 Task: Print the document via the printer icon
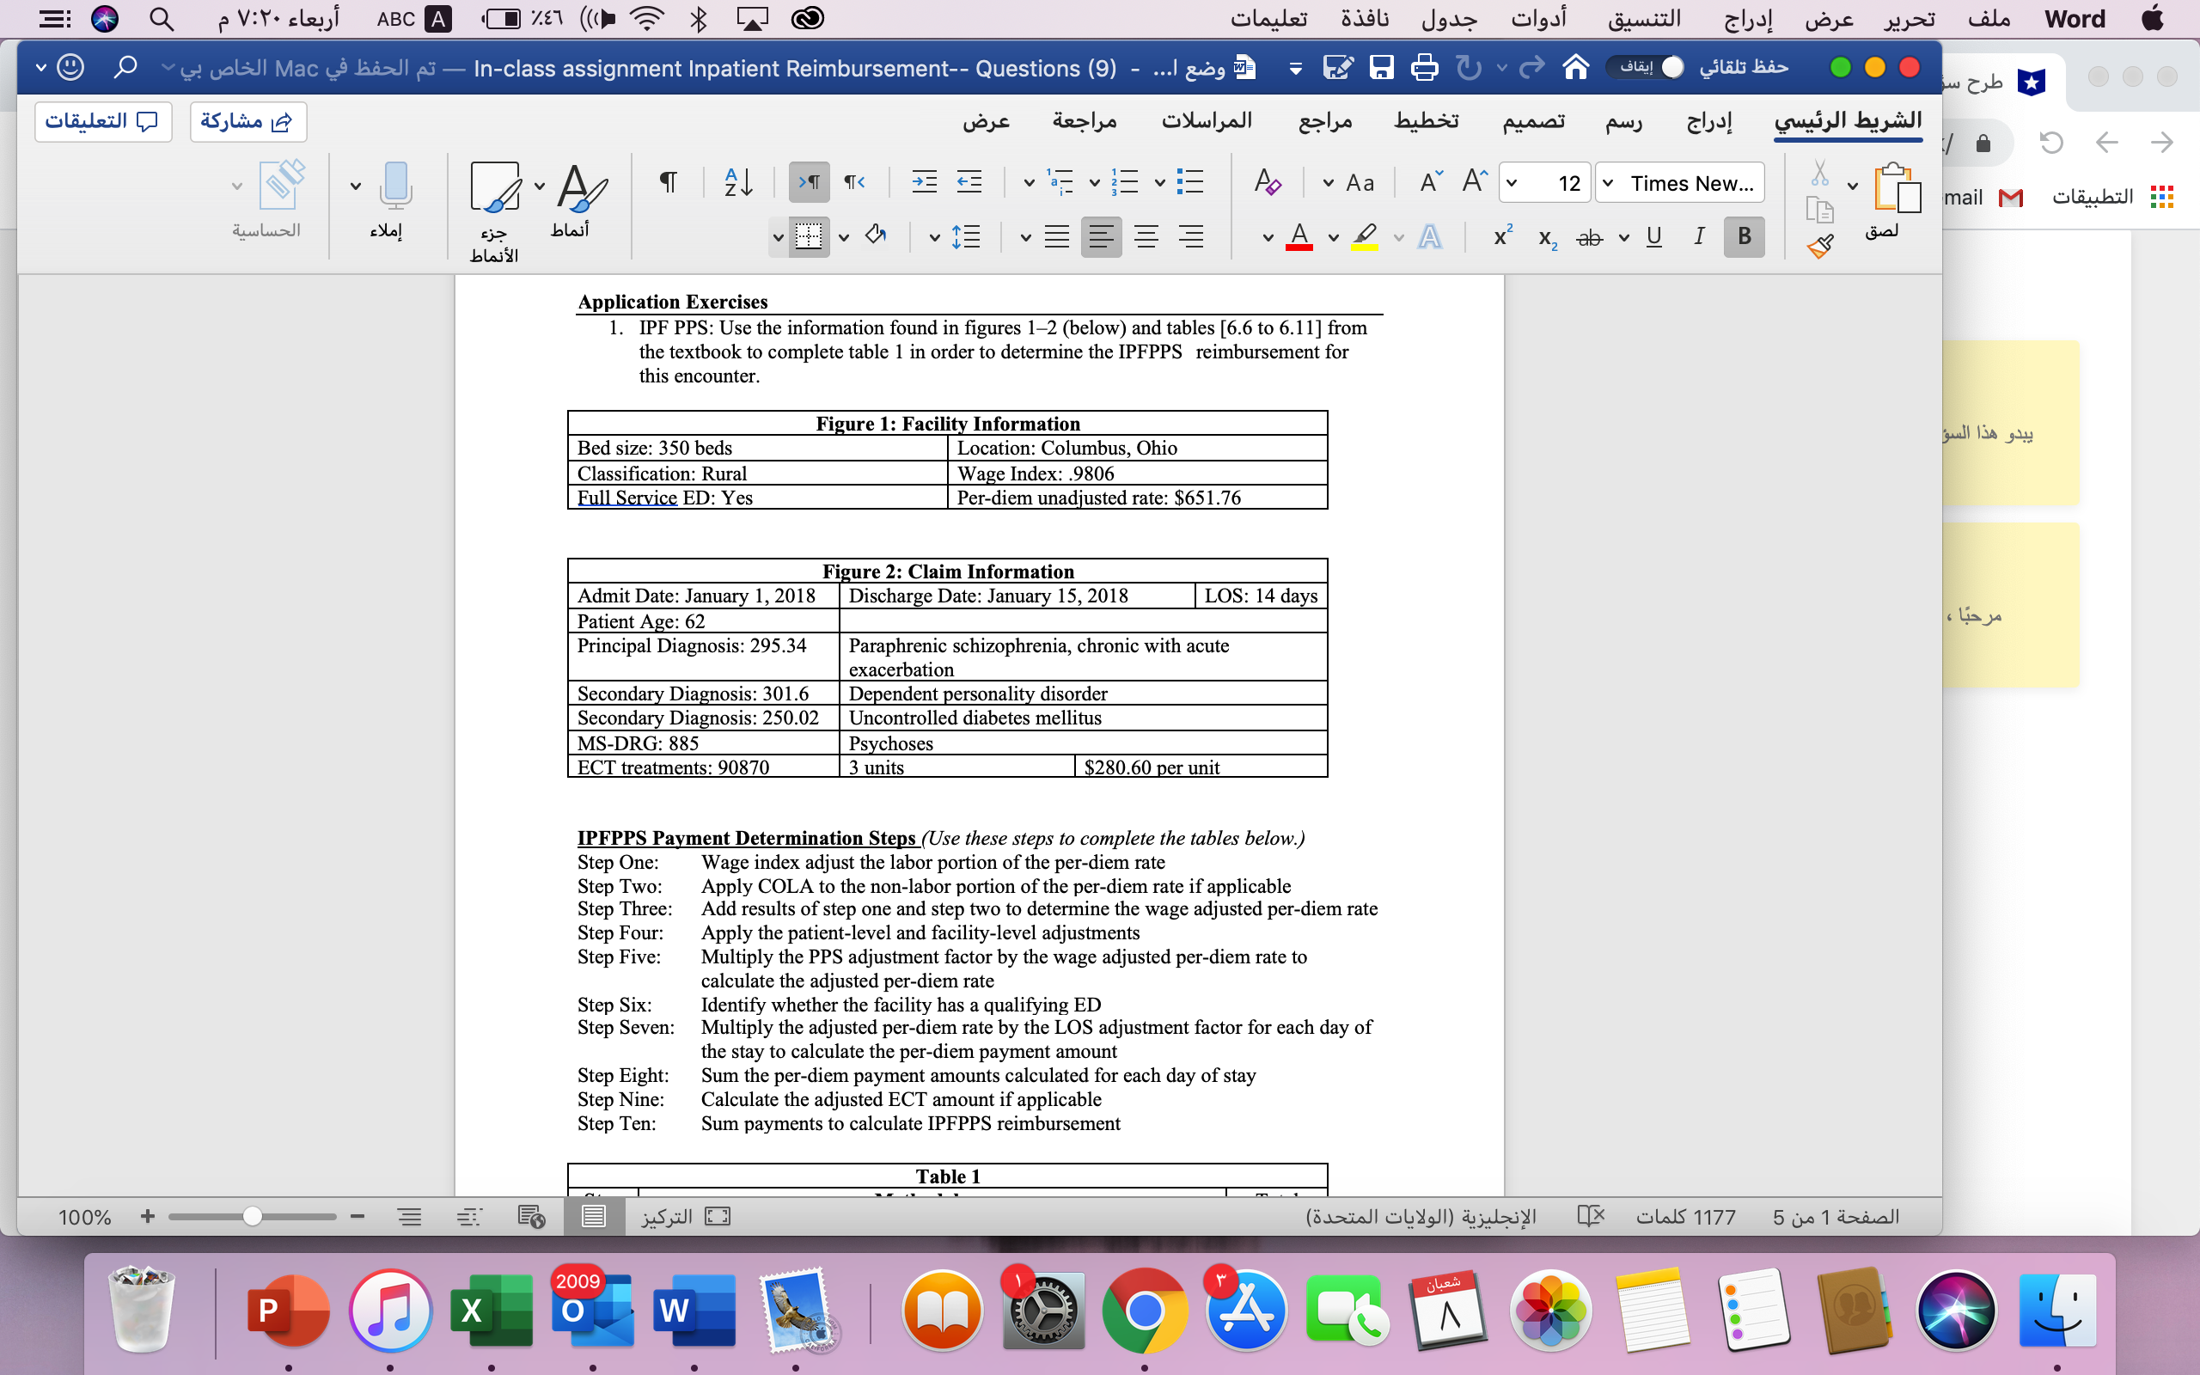tap(1425, 67)
